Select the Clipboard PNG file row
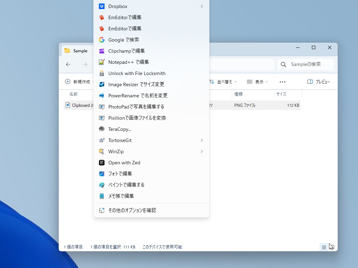 coord(182,105)
